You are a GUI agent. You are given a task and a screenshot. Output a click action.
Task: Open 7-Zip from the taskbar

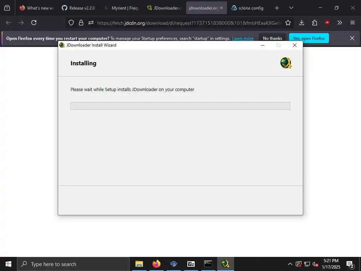coord(191,264)
